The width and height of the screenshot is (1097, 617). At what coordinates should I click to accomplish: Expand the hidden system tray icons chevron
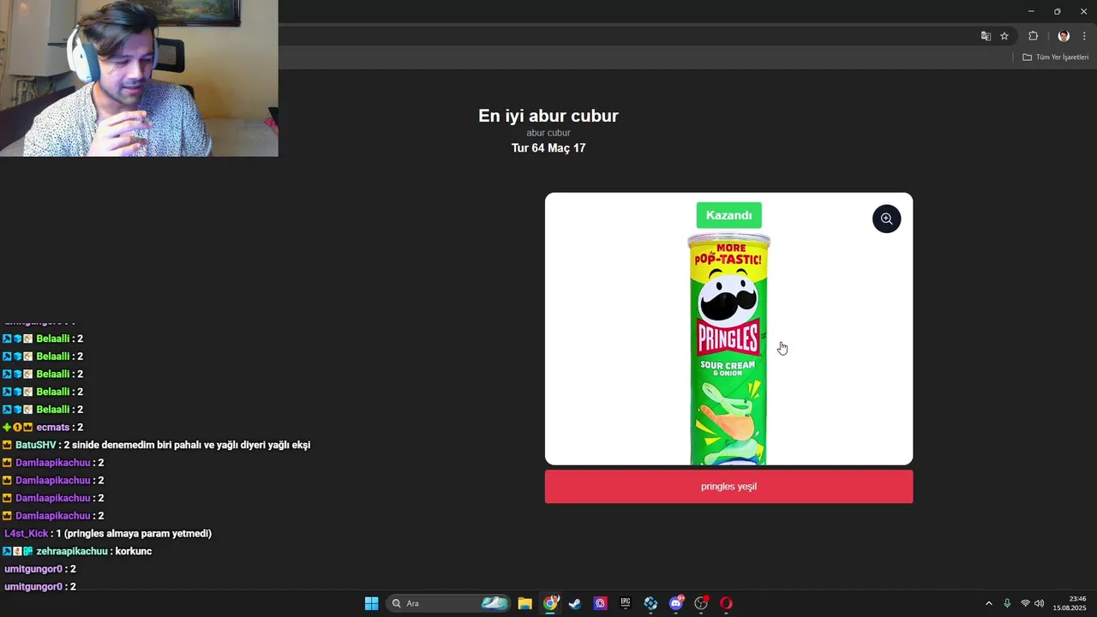[988, 603]
